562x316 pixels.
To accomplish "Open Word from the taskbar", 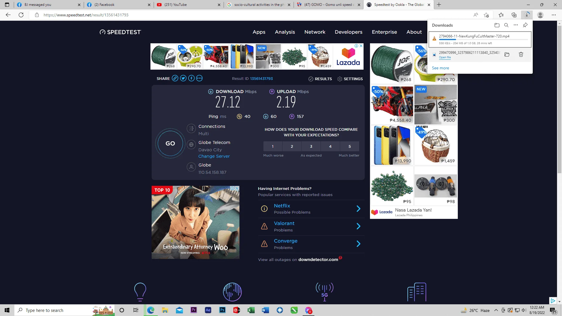I will pyautogui.click(x=265, y=310).
